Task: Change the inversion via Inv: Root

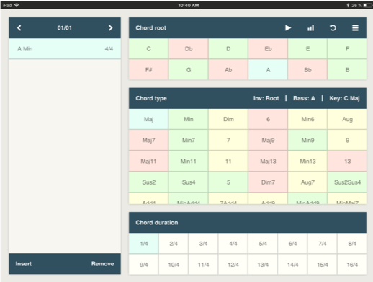Action: coord(266,98)
